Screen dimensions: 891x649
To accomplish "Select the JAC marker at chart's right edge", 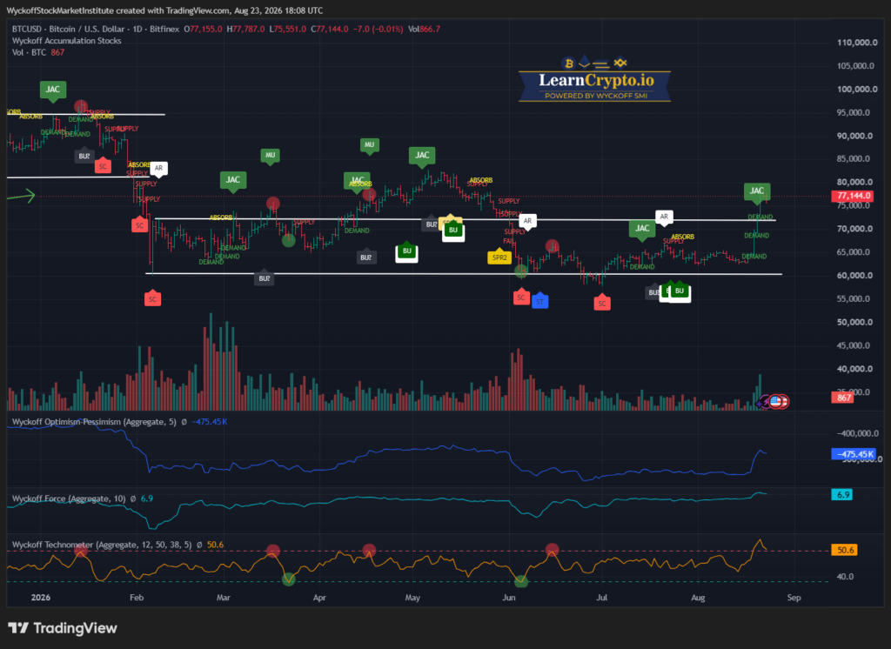I will 757,192.
